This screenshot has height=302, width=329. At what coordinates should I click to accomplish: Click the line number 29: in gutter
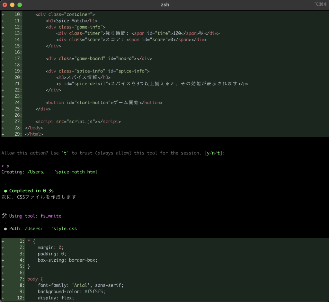point(18,134)
